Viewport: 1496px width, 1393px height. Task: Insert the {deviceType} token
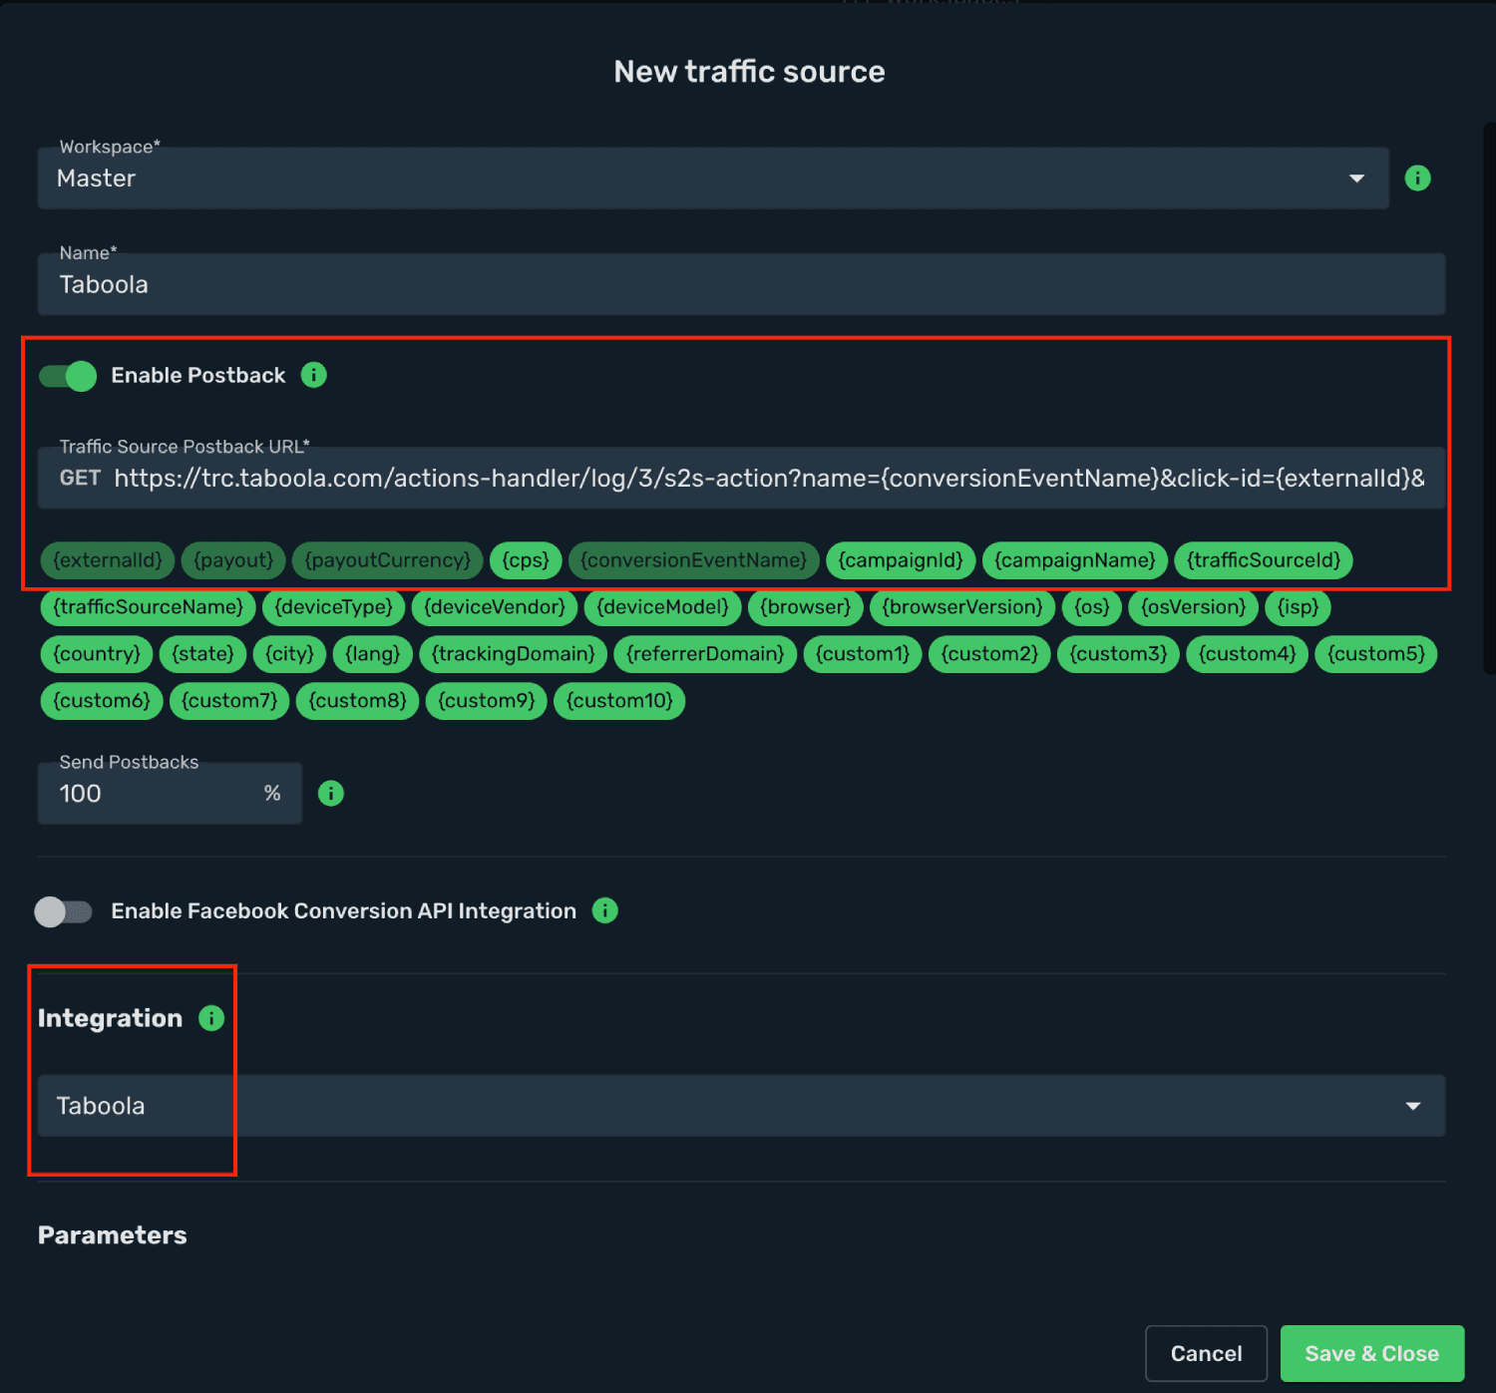coord(334,607)
